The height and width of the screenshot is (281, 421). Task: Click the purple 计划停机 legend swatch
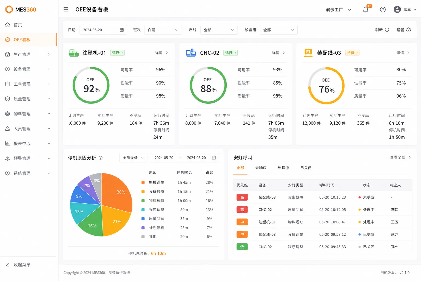(x=143, y=228)
